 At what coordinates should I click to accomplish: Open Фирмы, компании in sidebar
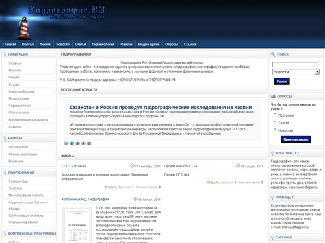[x=23, y=154]
